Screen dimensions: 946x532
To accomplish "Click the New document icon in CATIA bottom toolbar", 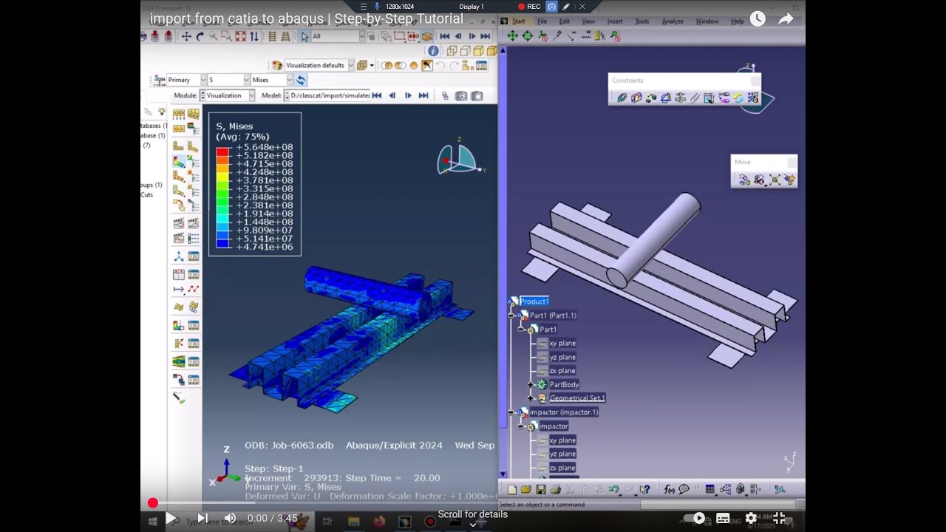I will pyautogui.click(x=511, y=489).
